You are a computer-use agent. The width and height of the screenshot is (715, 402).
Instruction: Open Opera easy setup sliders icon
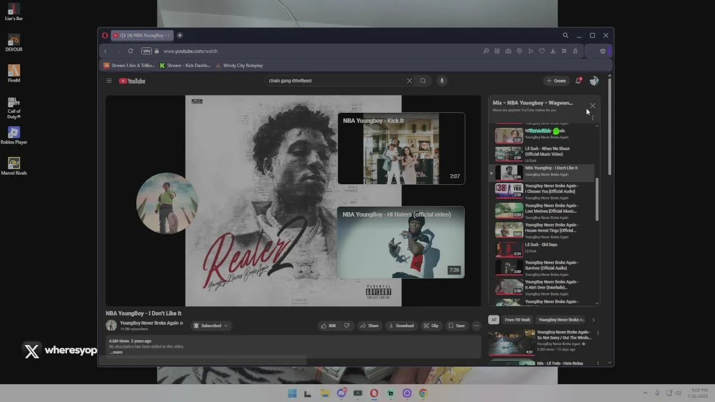(564, 51)
